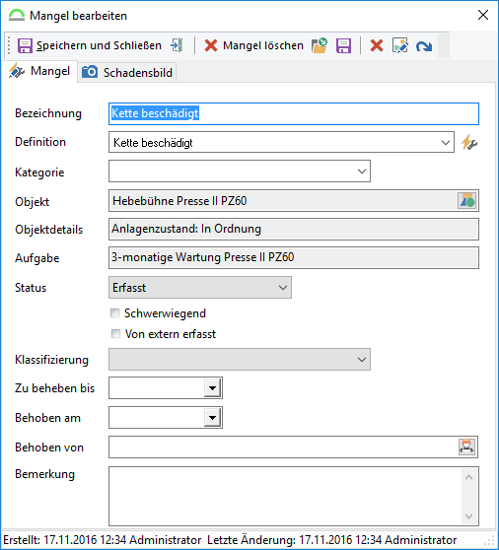Close the Mangel bearbeiten window
This screenshot has width=499, height=550.
tap(483, 15)
